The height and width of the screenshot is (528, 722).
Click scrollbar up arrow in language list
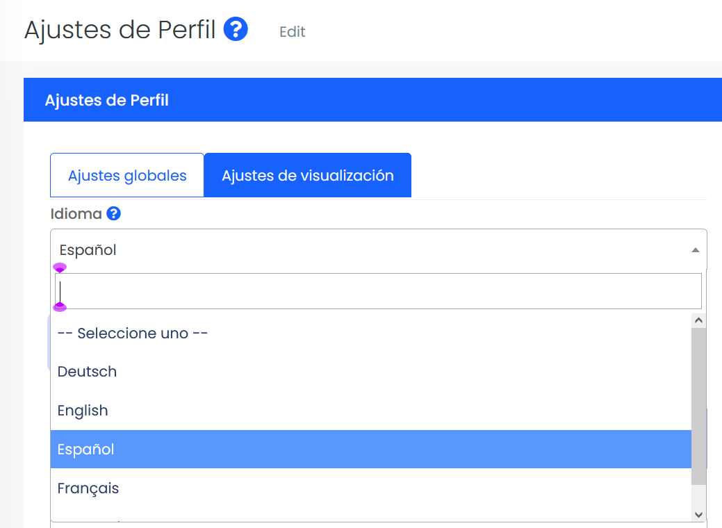[698, 320]
